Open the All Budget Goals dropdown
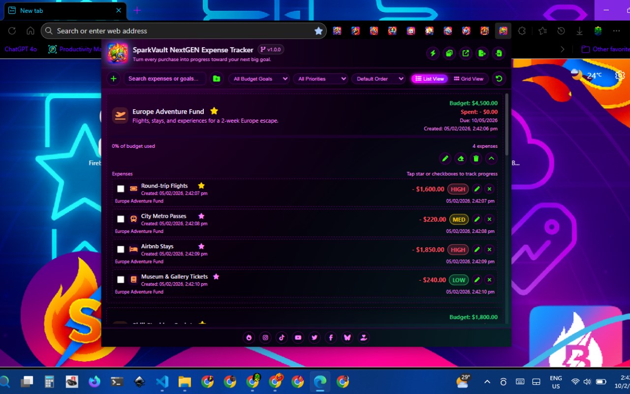Image resolution: width=630 pixels, height=394 pixels. coord(259,79)
